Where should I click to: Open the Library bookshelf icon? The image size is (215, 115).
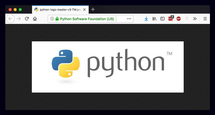tap(154, 19)
